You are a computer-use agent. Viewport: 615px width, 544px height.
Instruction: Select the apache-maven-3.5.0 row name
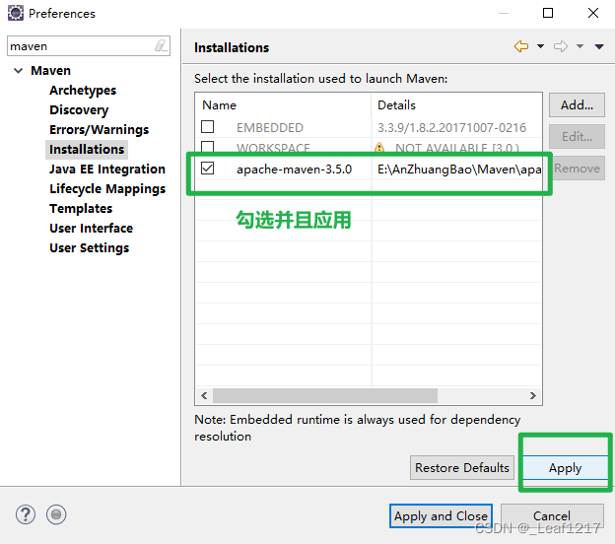[x=294, y=170]
